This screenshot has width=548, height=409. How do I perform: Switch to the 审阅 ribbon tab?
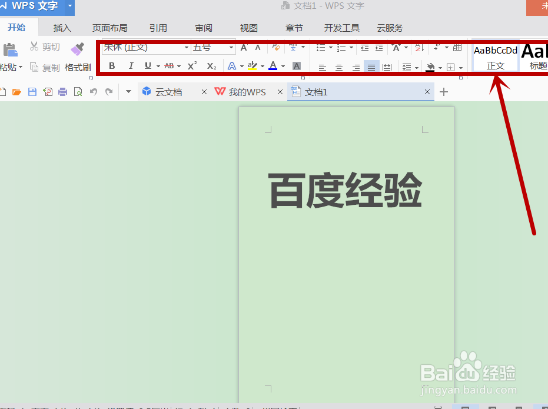pos(204,28)
